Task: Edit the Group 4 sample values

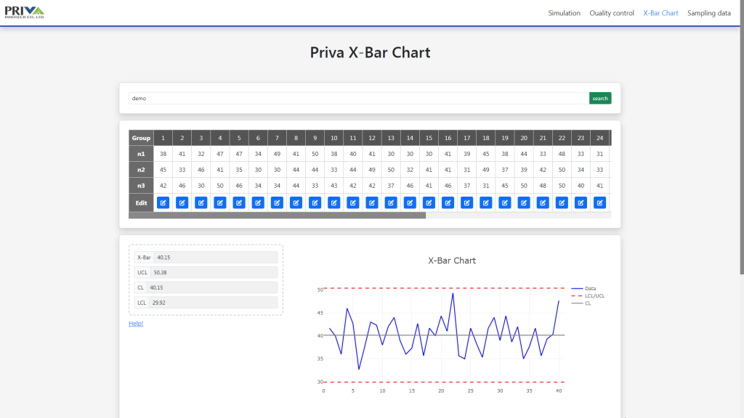Action: (219, 203)
